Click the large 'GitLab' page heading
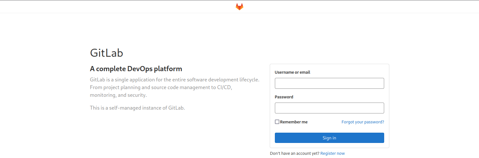 [x=106, y=53]
